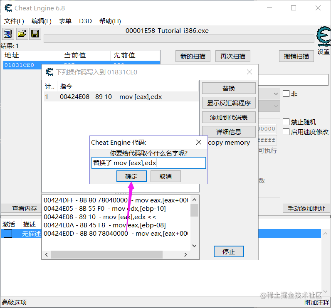The image size is (331, 308).
Task: Click 高级选项 in status bar
Action: 15,302
